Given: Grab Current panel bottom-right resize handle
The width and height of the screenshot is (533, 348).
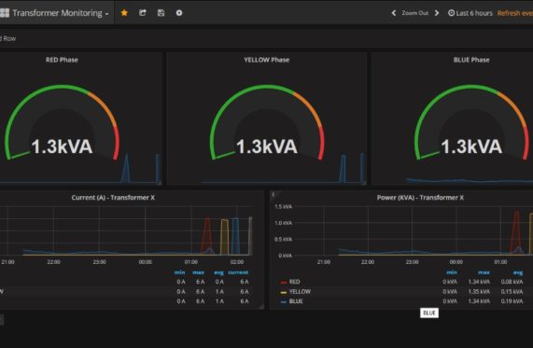Looking at the screenshot, I should 261,307.
